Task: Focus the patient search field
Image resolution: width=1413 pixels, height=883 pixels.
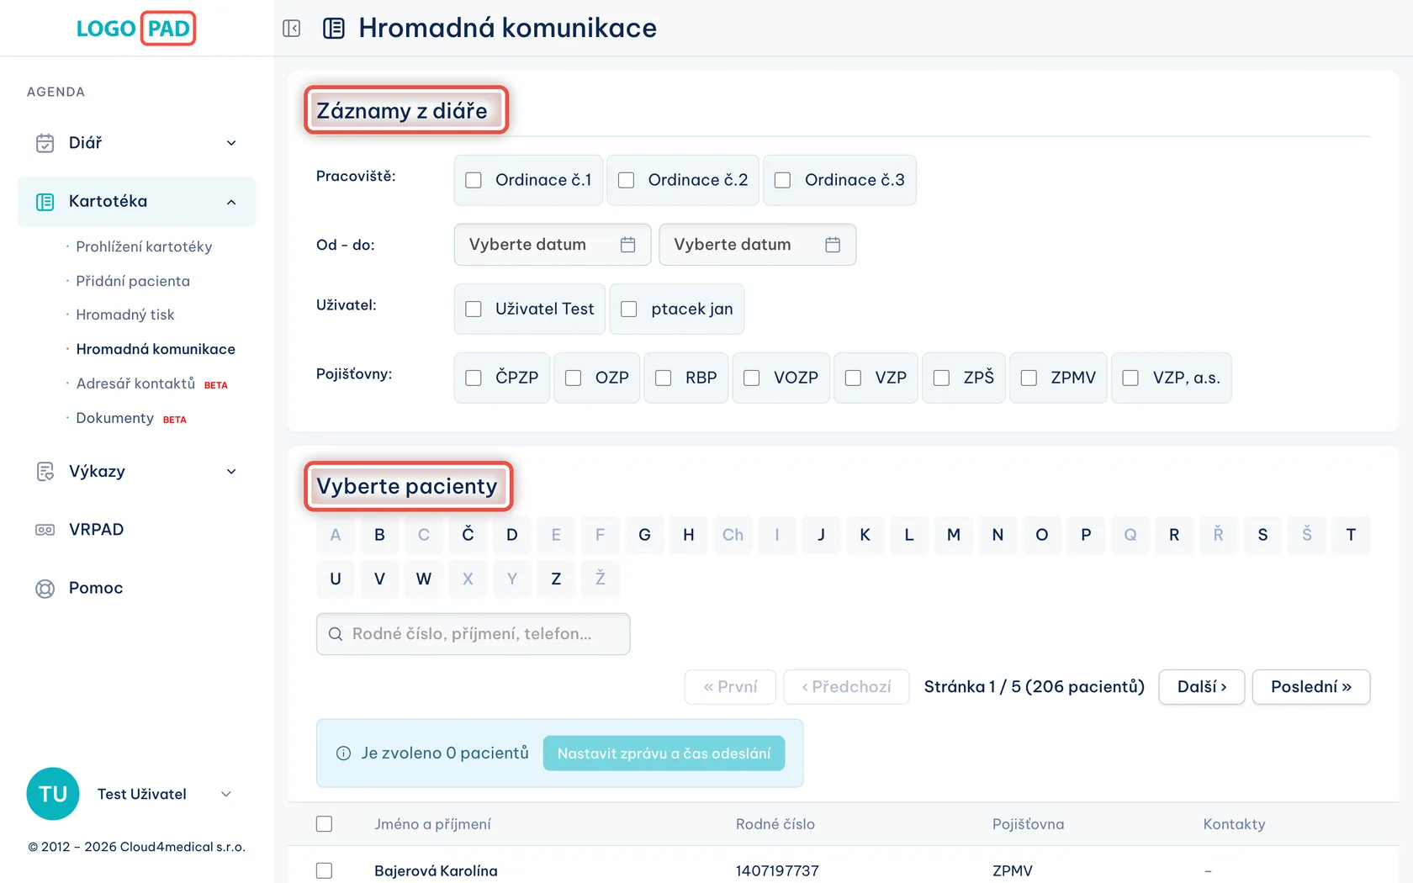Action: 473,634
